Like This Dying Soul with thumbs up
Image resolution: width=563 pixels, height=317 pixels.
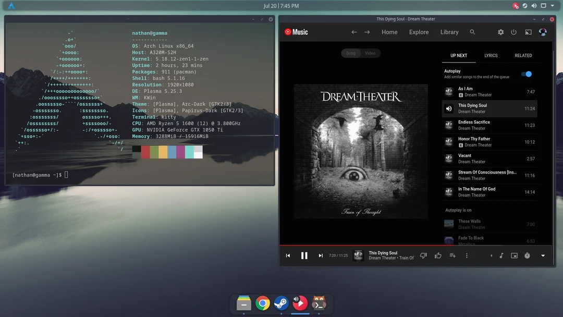[x=438, y=255]
